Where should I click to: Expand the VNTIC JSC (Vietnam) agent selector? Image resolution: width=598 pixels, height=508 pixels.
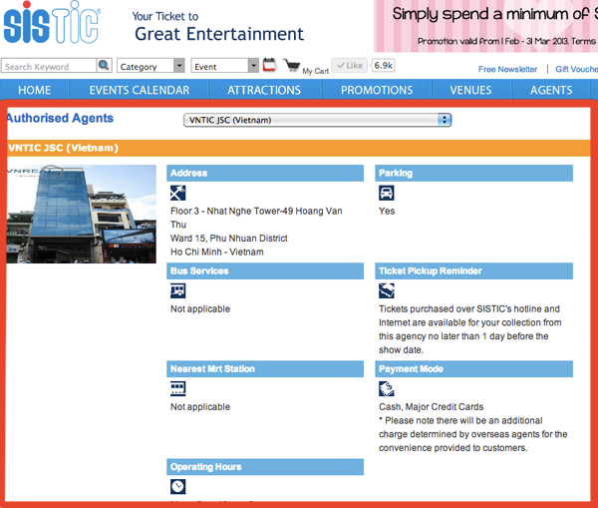click(317, 120)
